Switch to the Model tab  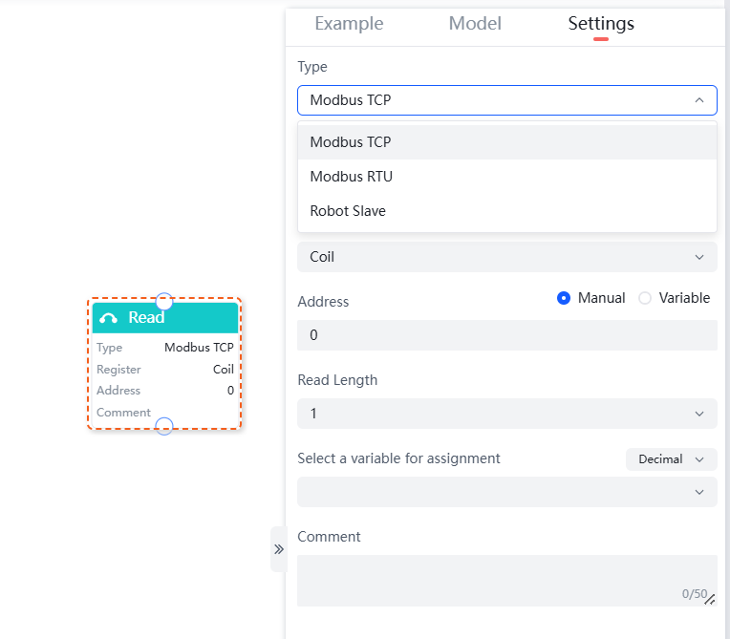(x=475, y=24)
